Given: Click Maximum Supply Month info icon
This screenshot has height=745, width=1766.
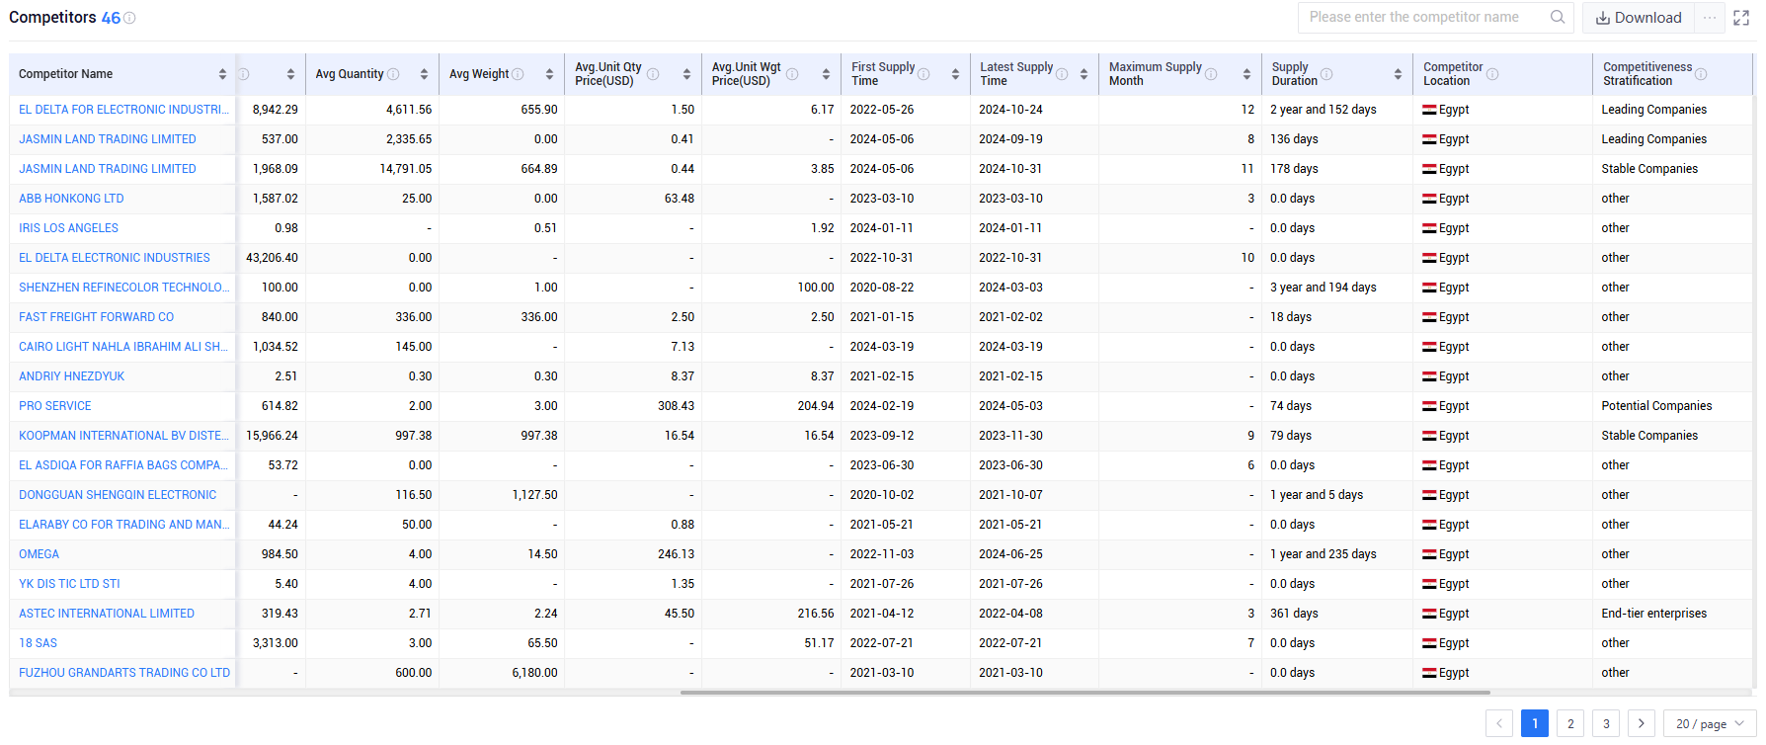Looking at the screenshot, I should click(x=1211, y=74).
